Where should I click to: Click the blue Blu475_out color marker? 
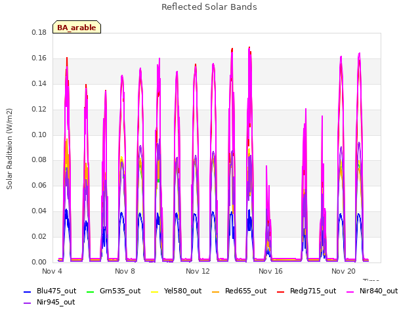28,291
